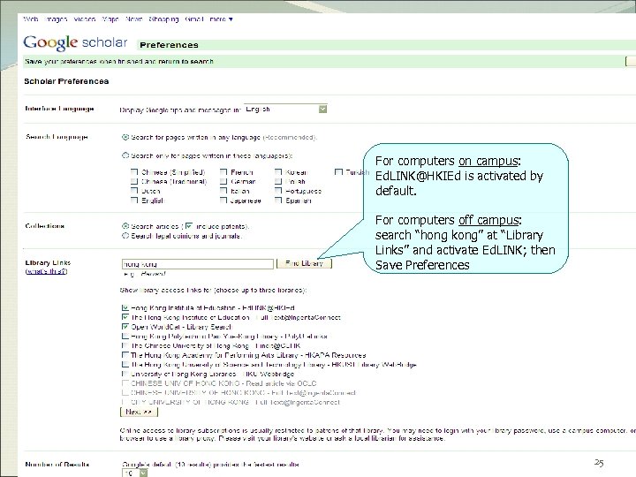Viewport: 636px width, 477px height.
Task: Check the Portuguese language box
Action: (278, 191)
